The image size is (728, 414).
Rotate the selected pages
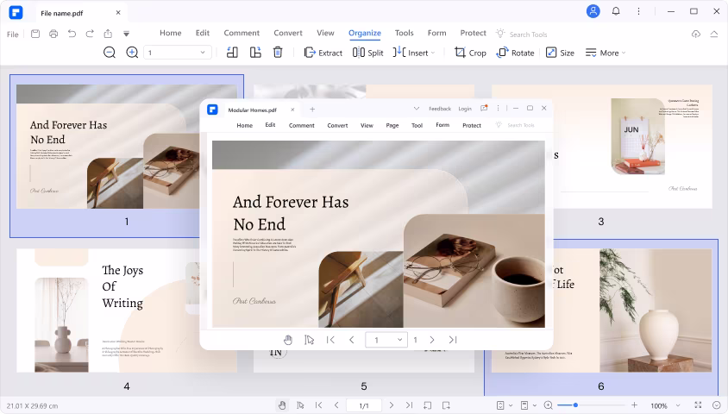515,53
